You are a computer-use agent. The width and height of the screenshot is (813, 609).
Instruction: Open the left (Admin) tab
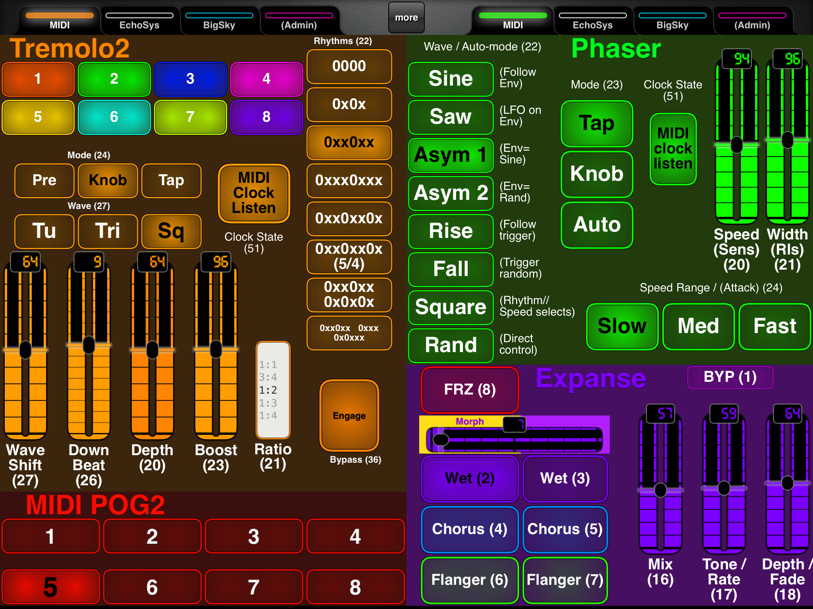299,21
